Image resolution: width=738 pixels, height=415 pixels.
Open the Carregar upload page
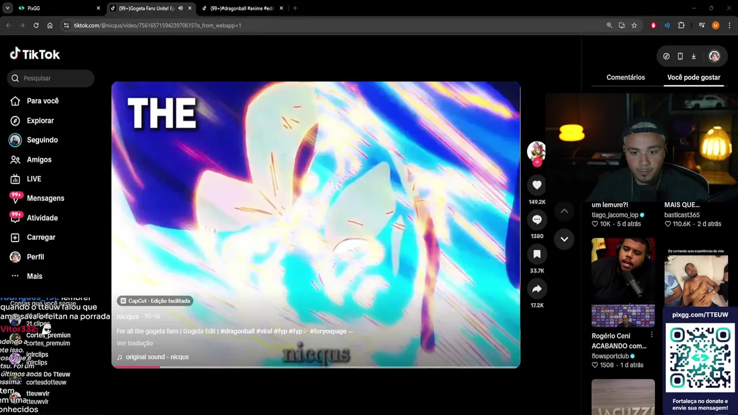click(33, 237)
